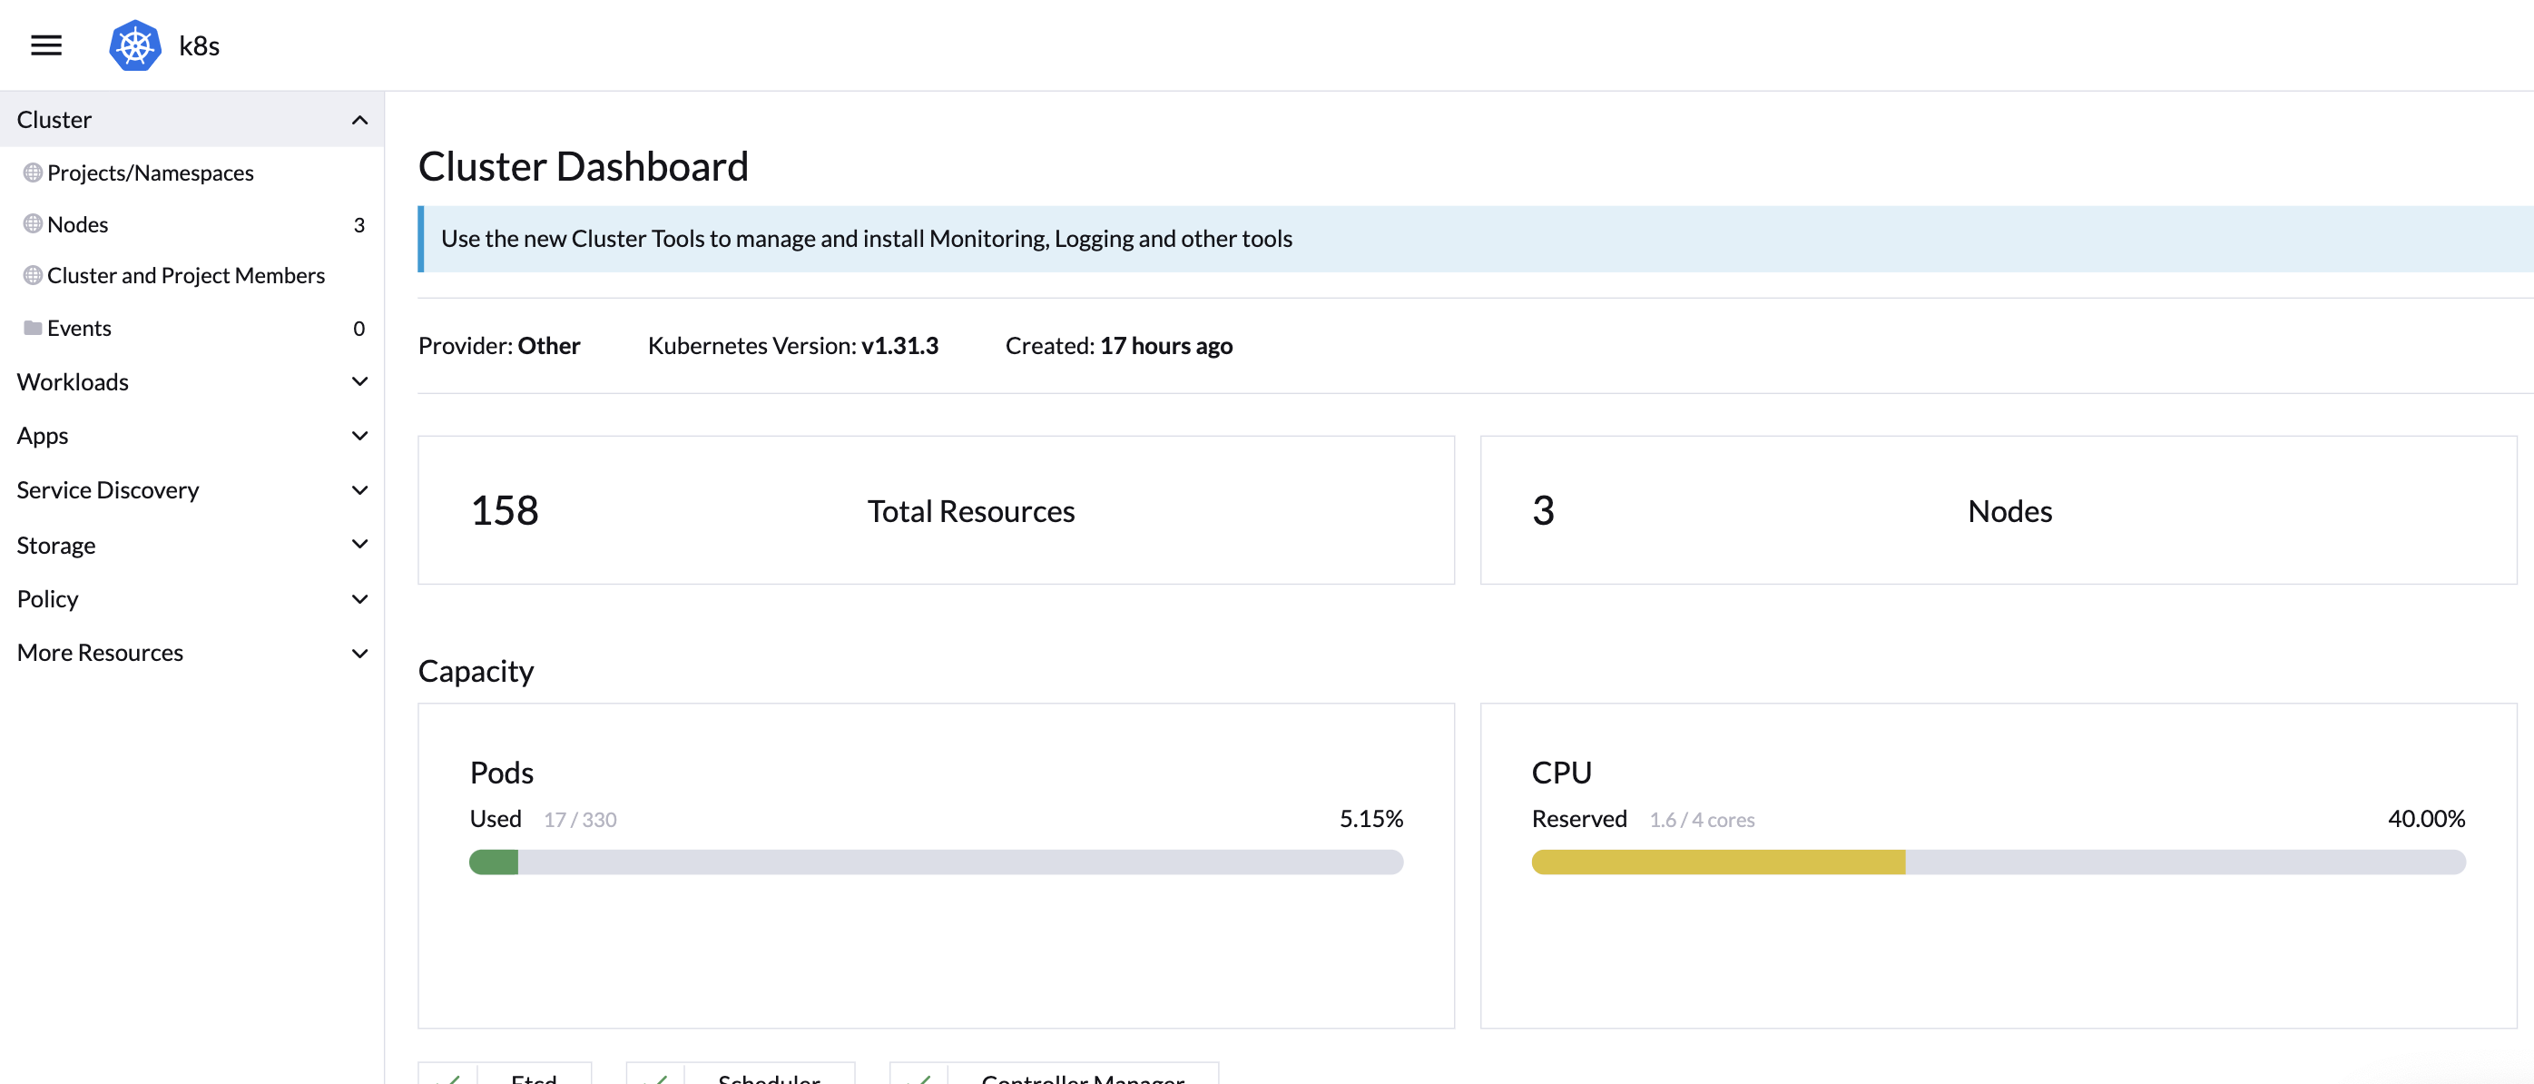Expand the Apps section chevron

coord(359,436)
